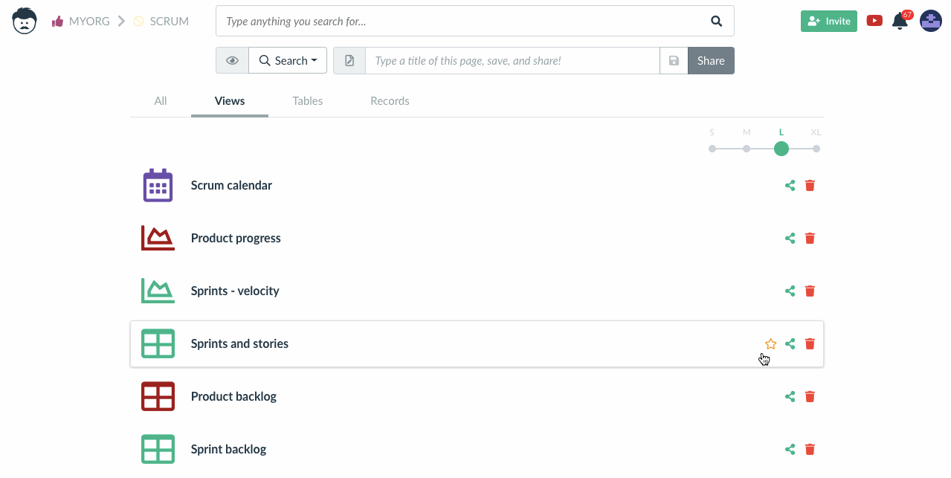Click the notifications bell icon
The height and width of the screenshot is (478, 951).
[x=900, y=21]
